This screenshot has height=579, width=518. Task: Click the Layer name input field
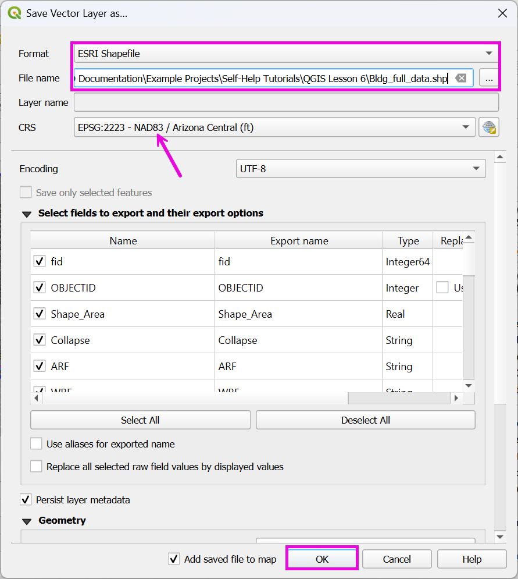(285, 102)
